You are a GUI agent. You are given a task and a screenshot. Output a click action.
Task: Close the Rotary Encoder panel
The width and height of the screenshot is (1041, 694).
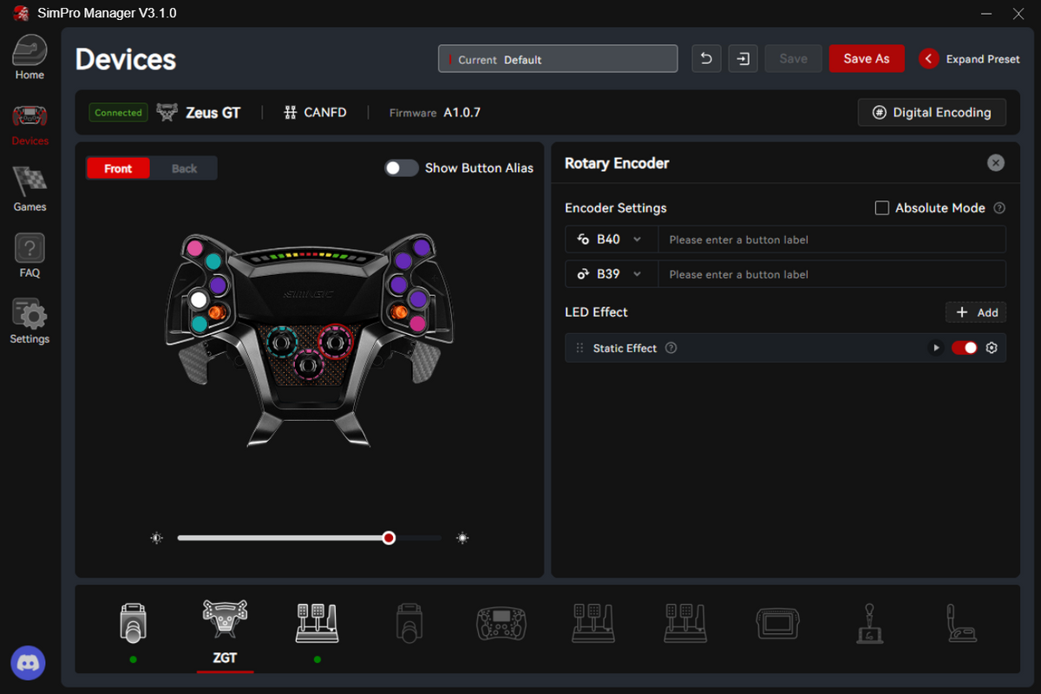[x=996, y=163]
